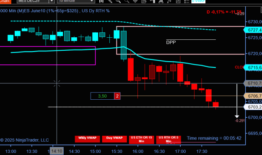The height and width of the screenshot is (155, 262).
Task: Click the 13:00 time axis label
Action: [11, 152]
